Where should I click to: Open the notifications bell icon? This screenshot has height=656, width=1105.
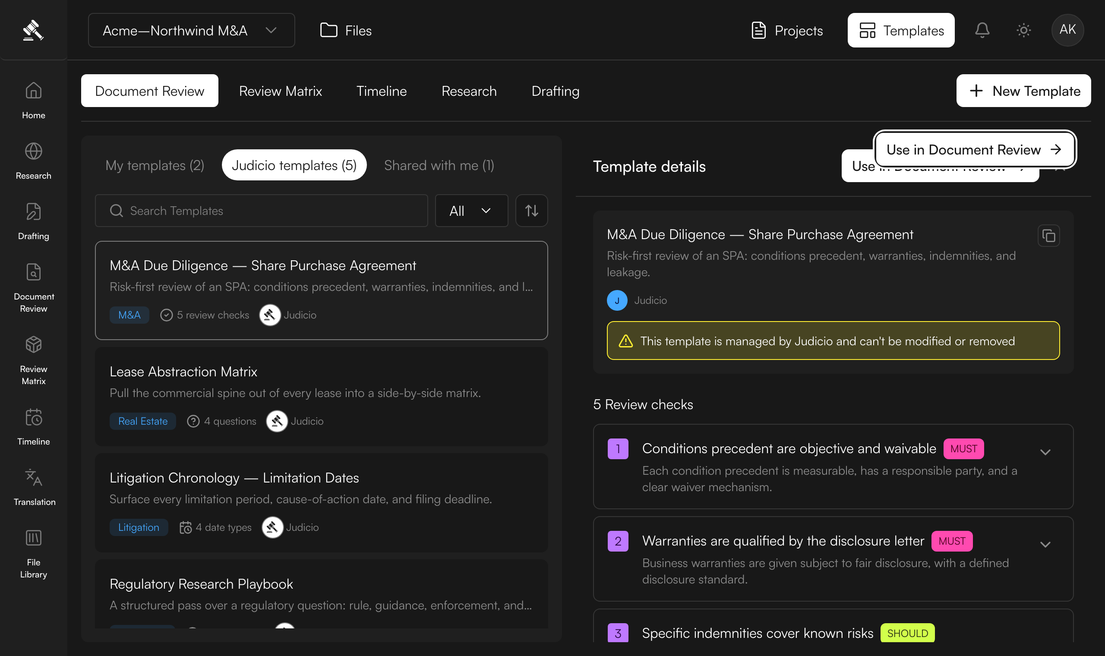click(982, 30)
